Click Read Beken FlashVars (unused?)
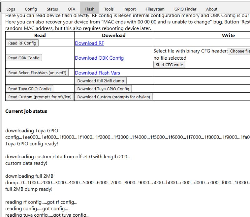The width and height of the screenshot is (250, 217). (40, 73)
